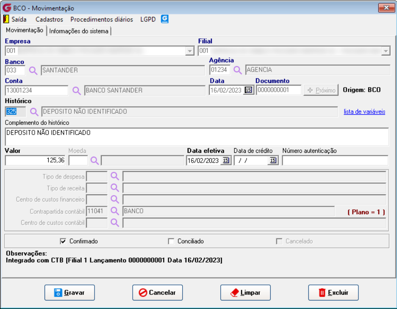The width and height of the screenshot is (397, 309).
Task: Click the Moeda code field
Action: 78,160
